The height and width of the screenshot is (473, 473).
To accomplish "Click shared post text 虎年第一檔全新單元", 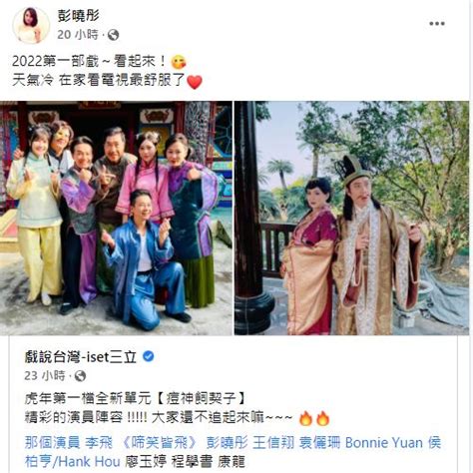I will point(88,398).
